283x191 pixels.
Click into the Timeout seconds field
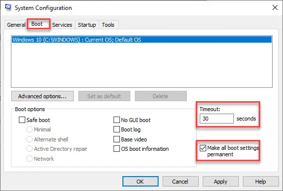tap(217, 119)
